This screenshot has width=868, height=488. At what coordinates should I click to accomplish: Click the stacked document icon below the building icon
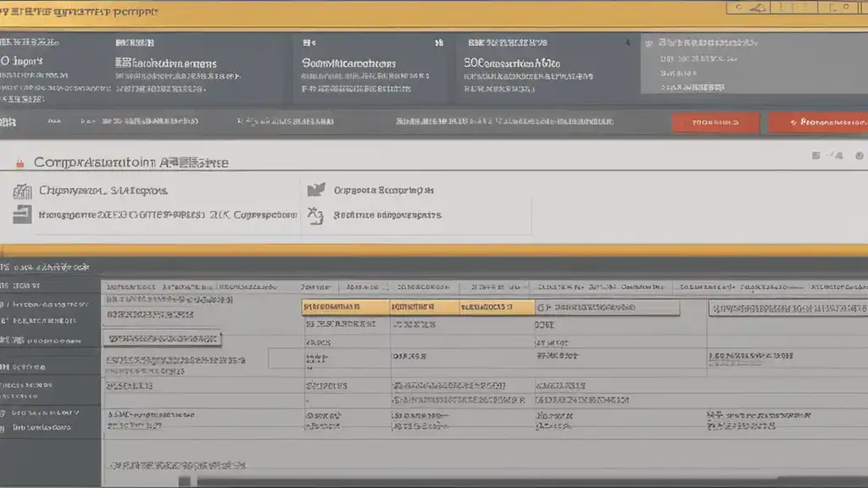pyautogui.click(x=22, y=214)
